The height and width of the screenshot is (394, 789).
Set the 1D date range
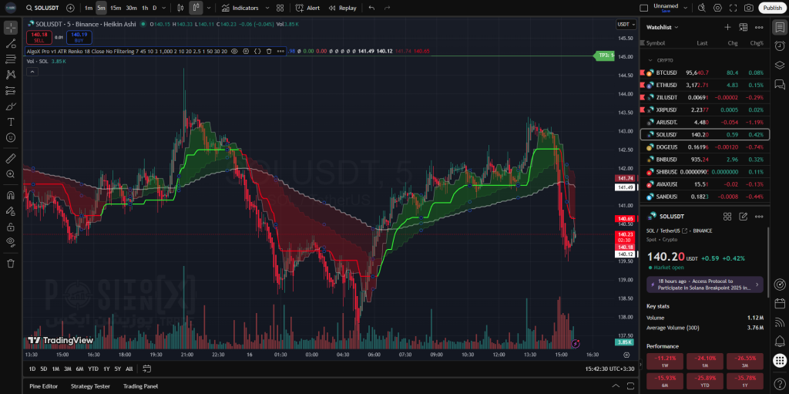click(x=32, y=369)
